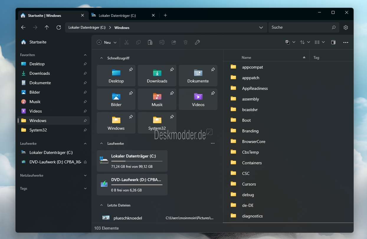Open the sort options dropdown
Viewport: 367px width, 239px height.
pos(305,42)
